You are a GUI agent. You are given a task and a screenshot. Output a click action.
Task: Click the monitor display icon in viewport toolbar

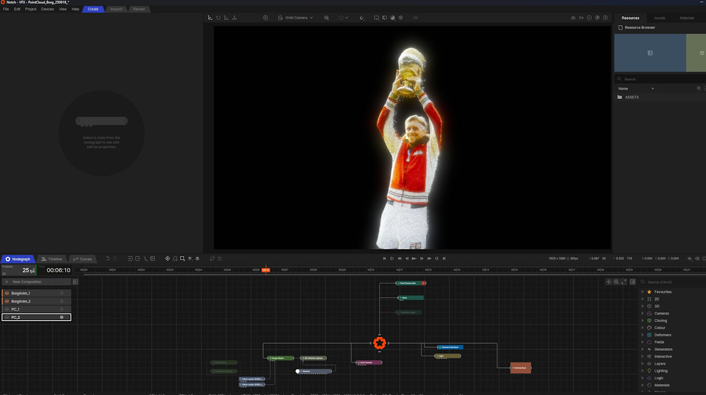(376, 18)
